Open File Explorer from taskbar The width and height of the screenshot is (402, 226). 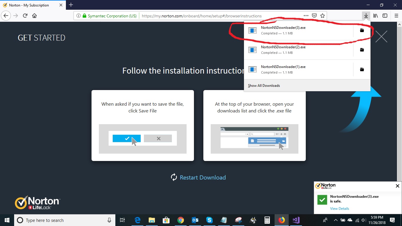pyautogui.click(x=152, y=220)
